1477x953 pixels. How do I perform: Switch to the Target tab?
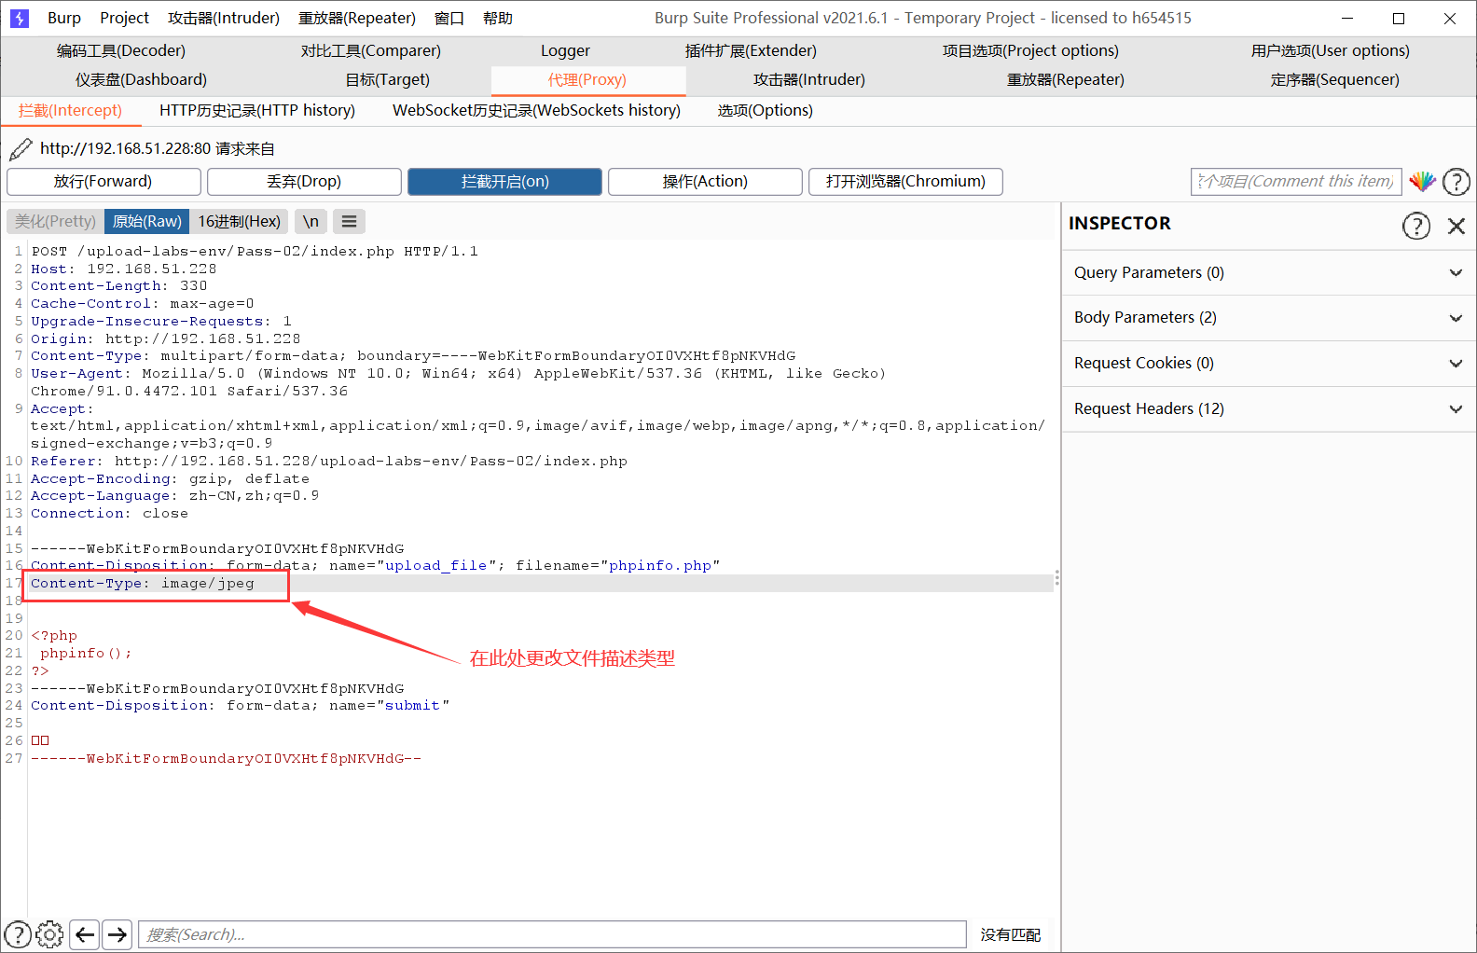tap(388, 79)
